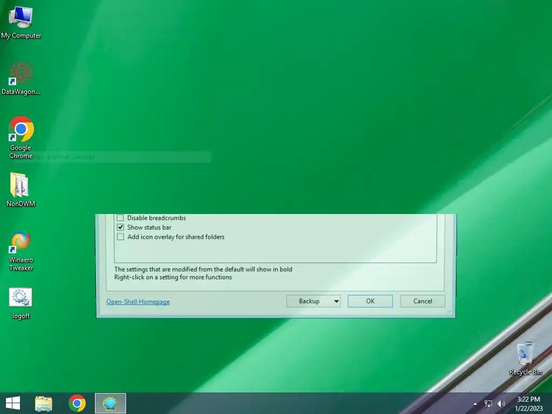Select the logoff desktop icon
552x414 pixels.
(21, 303)
